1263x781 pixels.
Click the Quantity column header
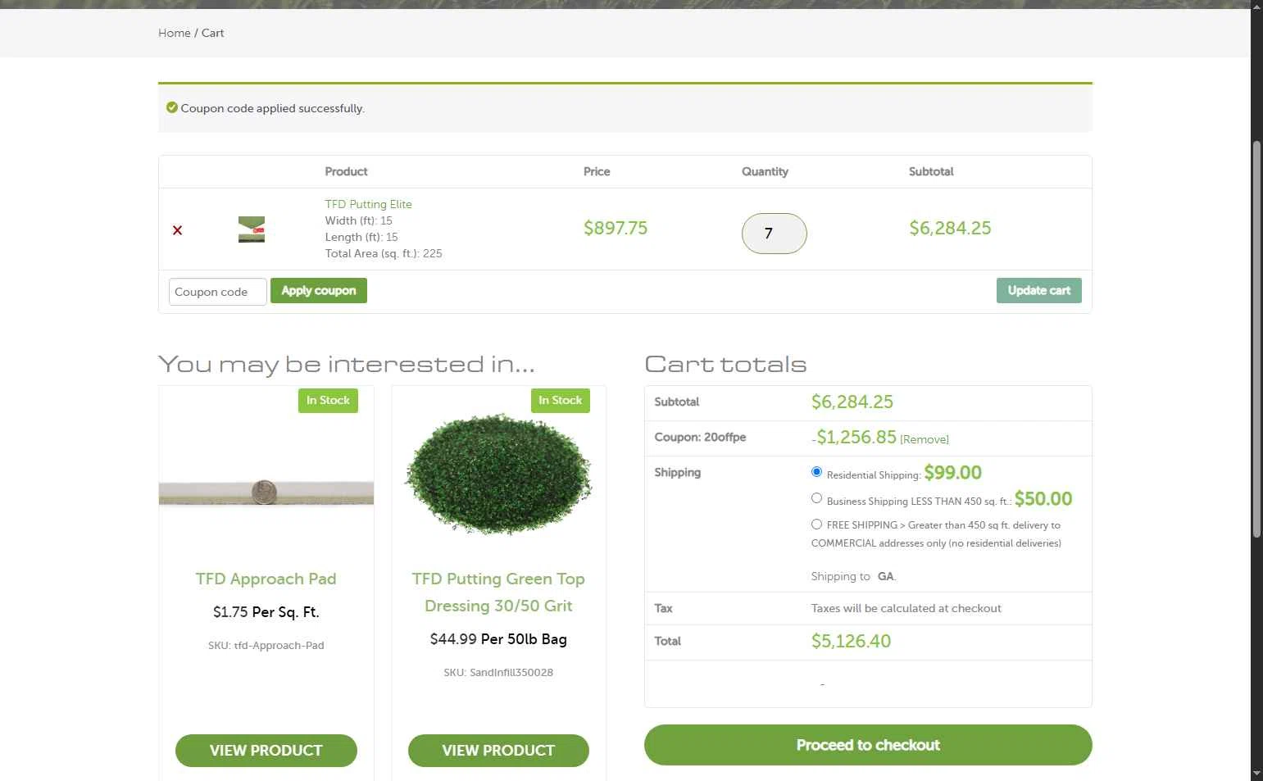coord(765,171)
